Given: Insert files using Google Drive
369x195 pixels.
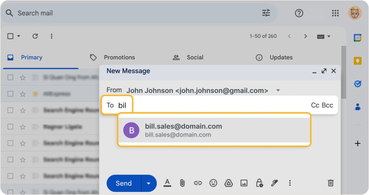Looking at the screenshot, I should click(x=229, y=183).
